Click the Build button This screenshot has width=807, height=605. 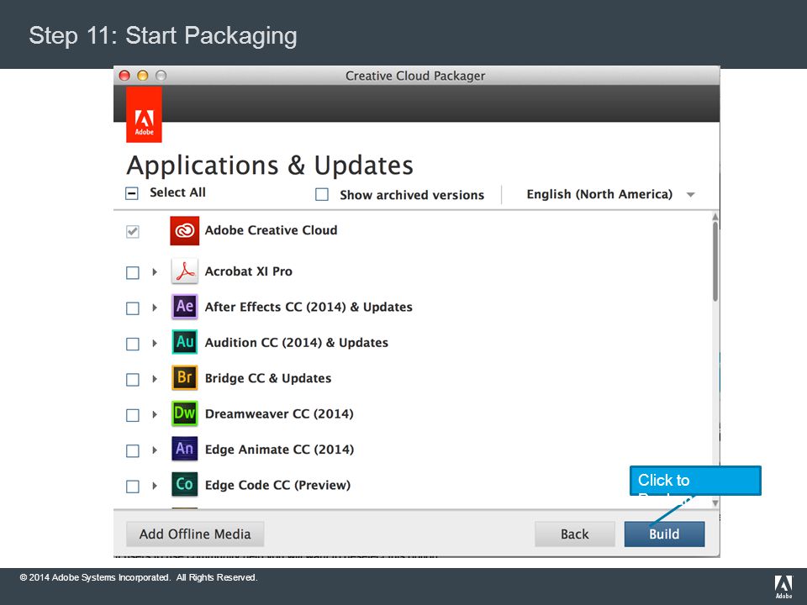pyautogui.click(x=664, y=534)
